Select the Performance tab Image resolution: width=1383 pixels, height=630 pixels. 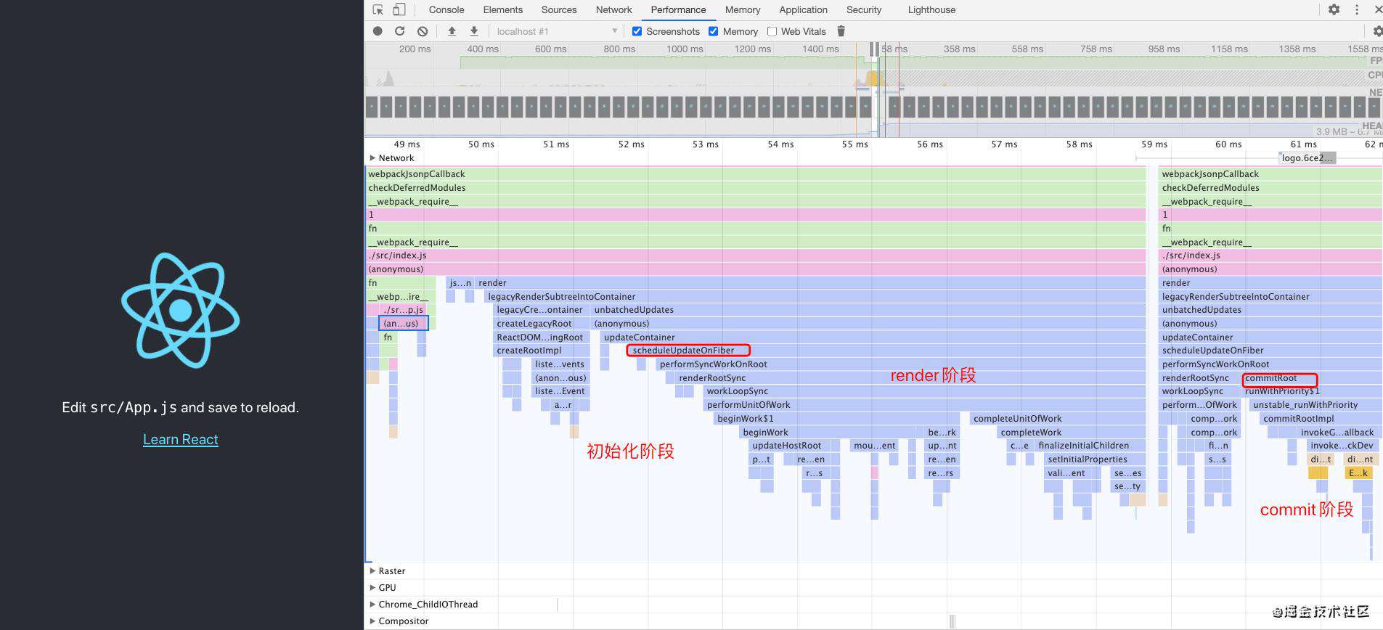678,9
